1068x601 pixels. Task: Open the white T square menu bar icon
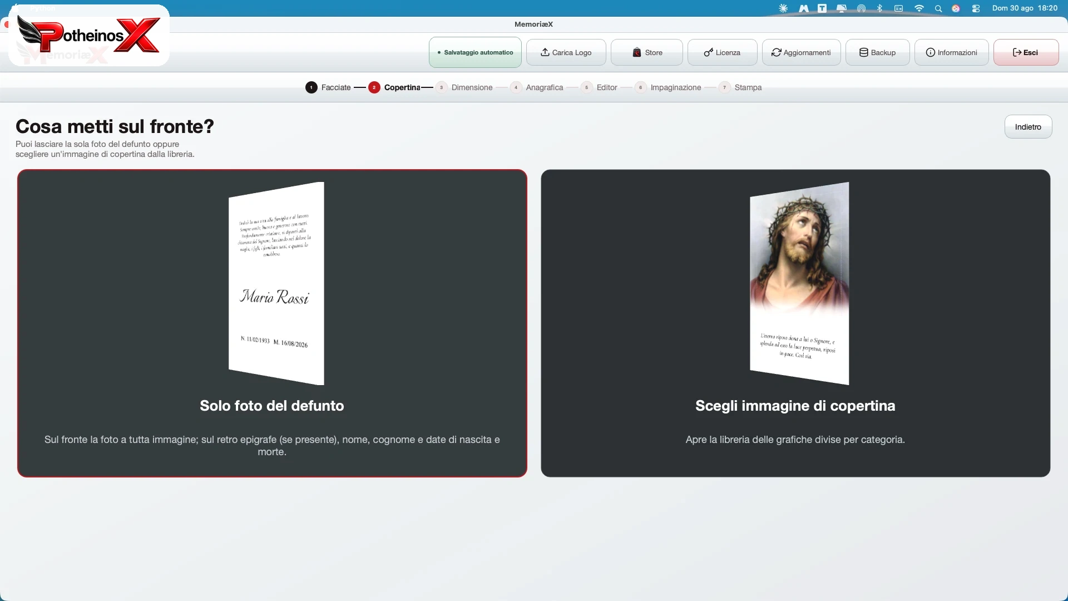point(822,8)
